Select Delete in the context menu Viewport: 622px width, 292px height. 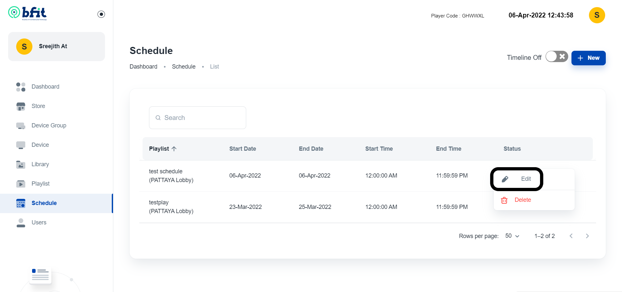click(534, 200)
